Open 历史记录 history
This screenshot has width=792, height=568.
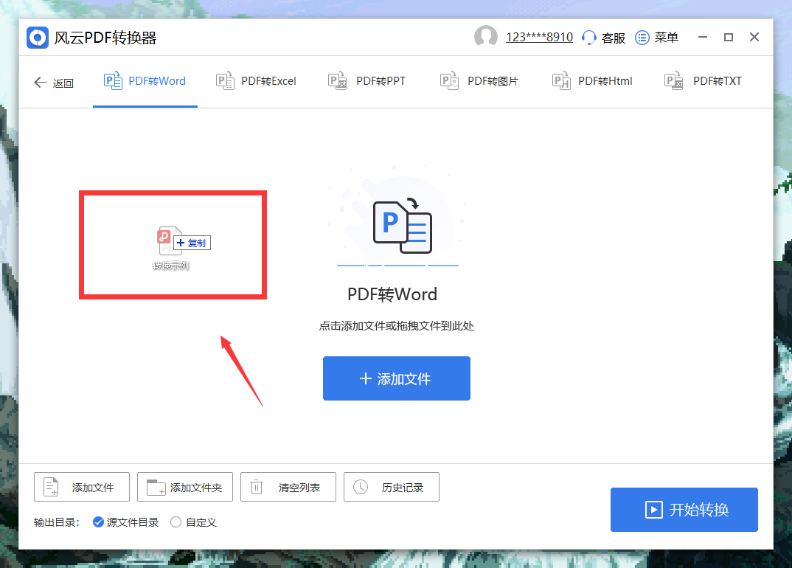point(392,487)
